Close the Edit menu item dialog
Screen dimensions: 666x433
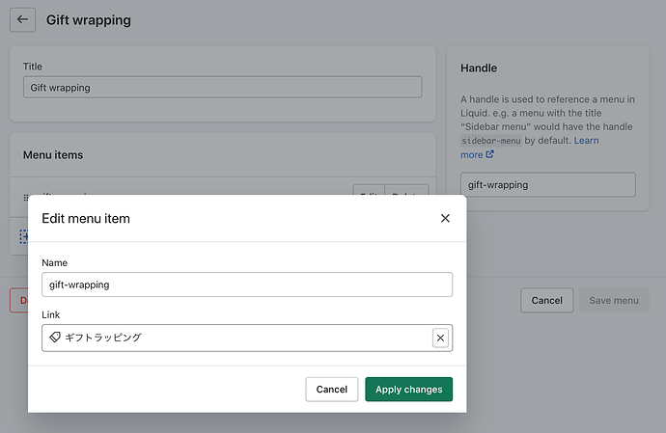[x=445, y=219]
